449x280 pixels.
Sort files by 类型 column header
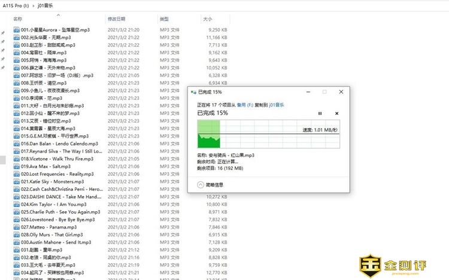164,19
